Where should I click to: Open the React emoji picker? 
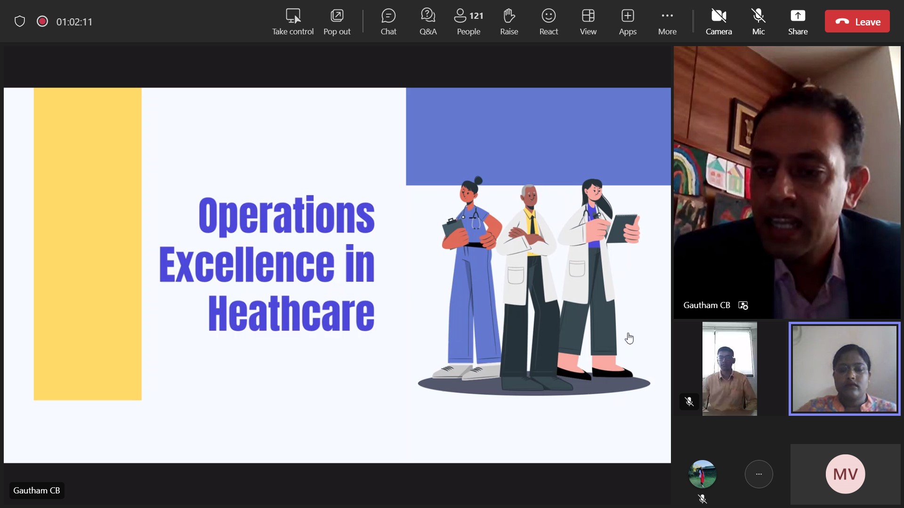[x=549, y=22]
